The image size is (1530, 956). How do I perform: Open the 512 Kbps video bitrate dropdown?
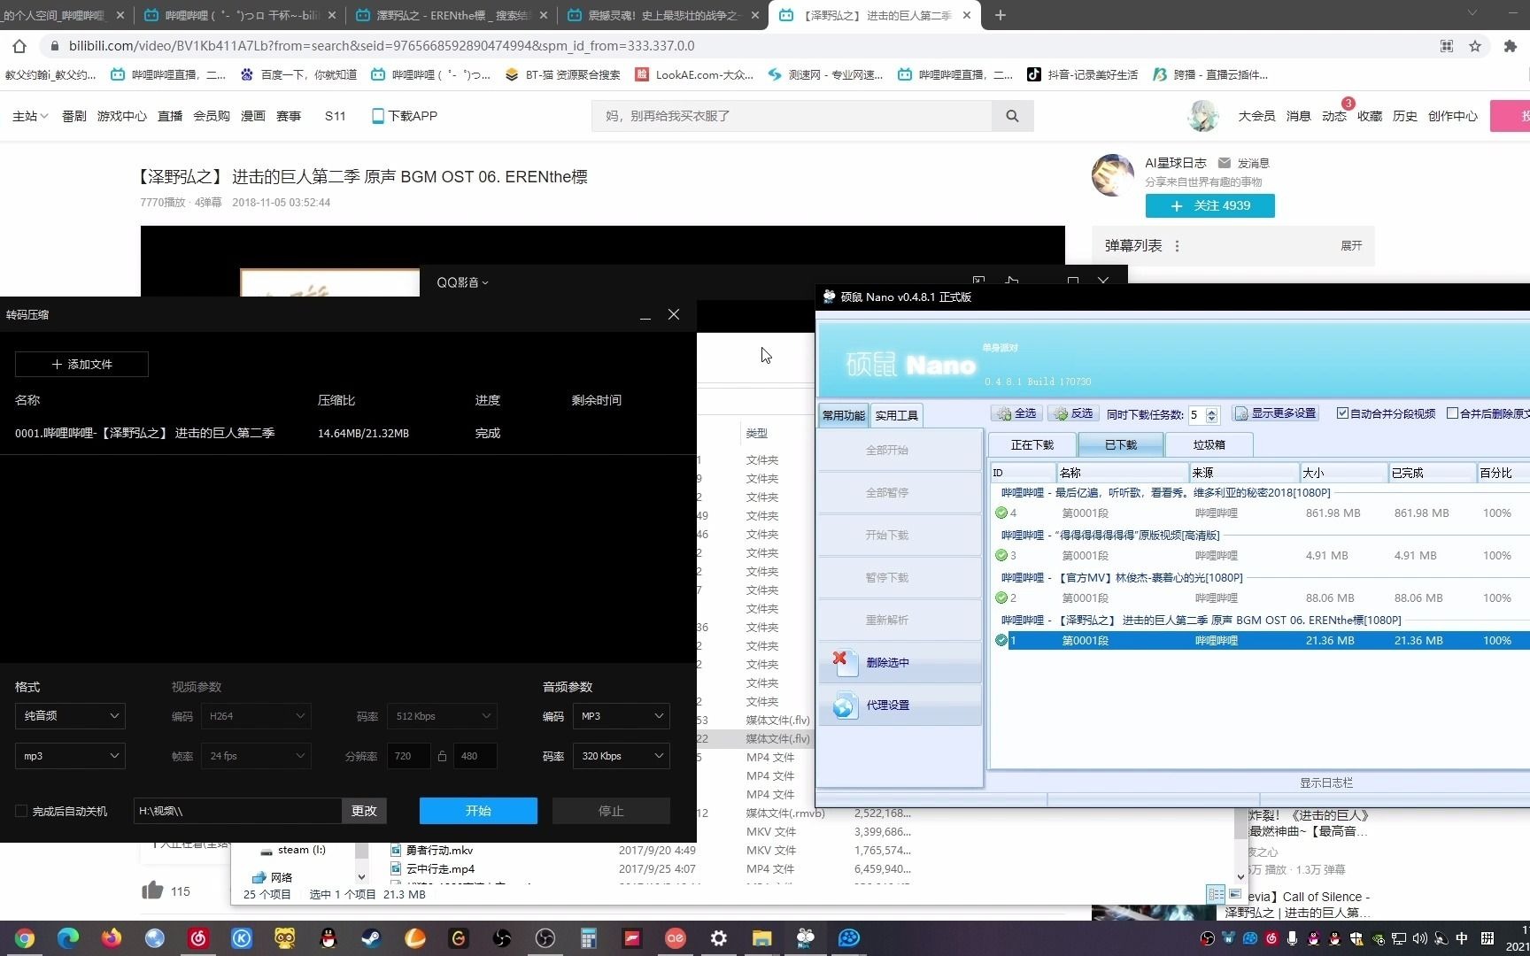(x=442, y=715)
